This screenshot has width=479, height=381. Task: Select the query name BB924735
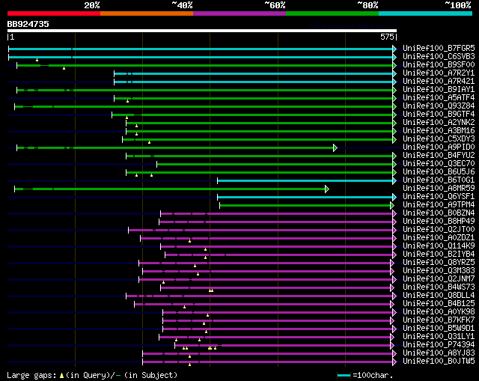point(28,24)
